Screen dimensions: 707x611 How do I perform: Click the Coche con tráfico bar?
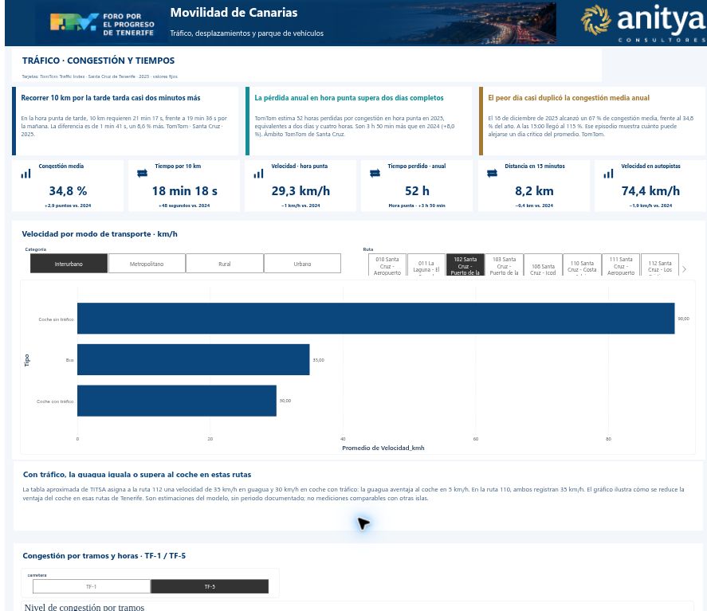[177, 401]
